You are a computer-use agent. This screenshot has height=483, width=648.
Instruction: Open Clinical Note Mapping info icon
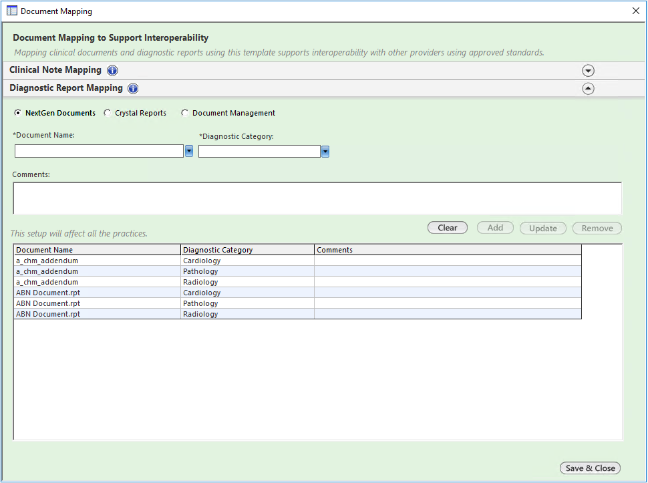coord(112,71)
